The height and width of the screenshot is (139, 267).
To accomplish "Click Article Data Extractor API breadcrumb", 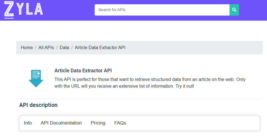I will tap(100, 47).
